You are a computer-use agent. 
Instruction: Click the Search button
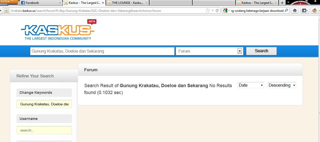[x=261, y=51]
